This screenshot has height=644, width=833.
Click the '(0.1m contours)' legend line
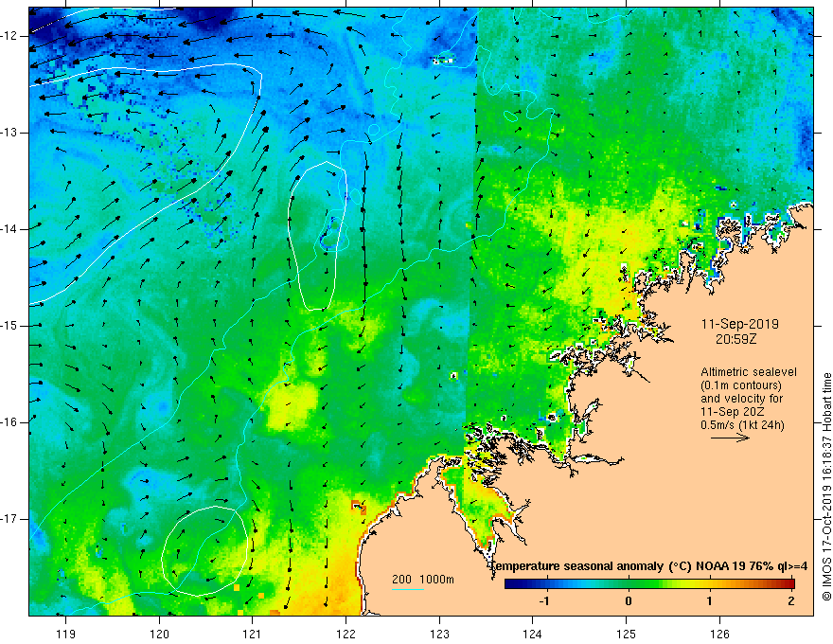point(740,385)
